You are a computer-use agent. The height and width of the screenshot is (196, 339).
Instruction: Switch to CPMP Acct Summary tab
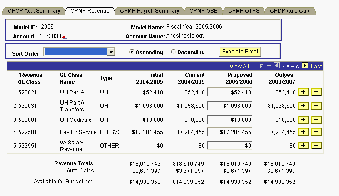pos(34,10)
